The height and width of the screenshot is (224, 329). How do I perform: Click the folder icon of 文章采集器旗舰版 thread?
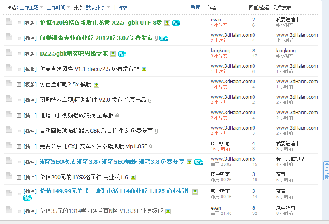(x=9, y=145)
